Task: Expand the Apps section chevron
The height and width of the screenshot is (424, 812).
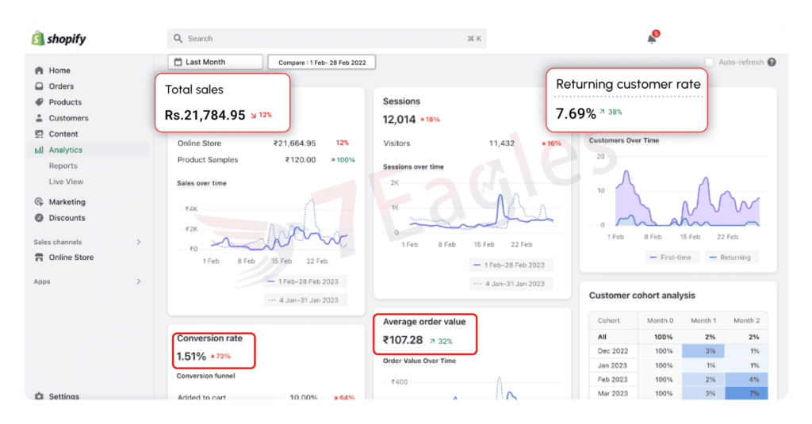Action: pos(139,281)
